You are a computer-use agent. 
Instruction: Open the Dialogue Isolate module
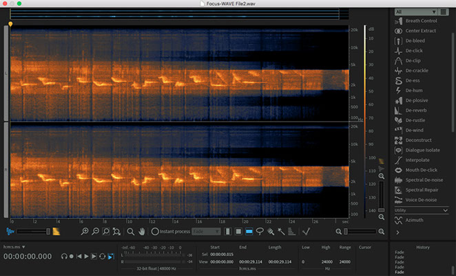click(422, 150)
